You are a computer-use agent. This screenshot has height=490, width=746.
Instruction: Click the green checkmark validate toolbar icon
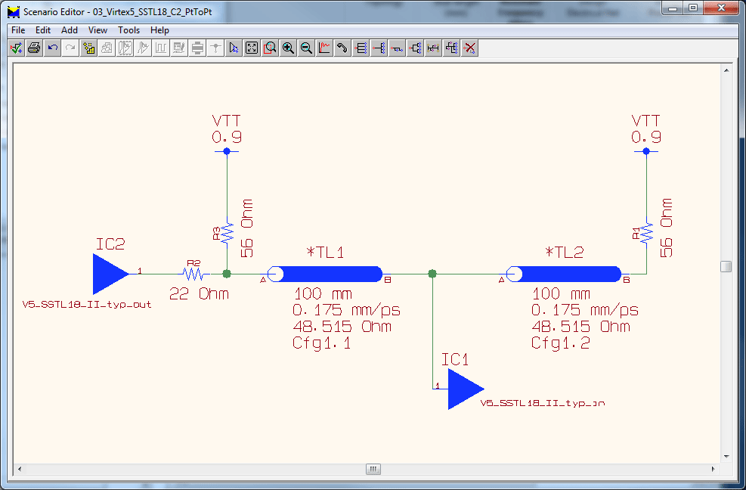16,48
